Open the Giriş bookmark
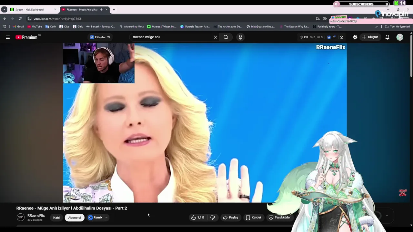 click(x=78, y=27)
